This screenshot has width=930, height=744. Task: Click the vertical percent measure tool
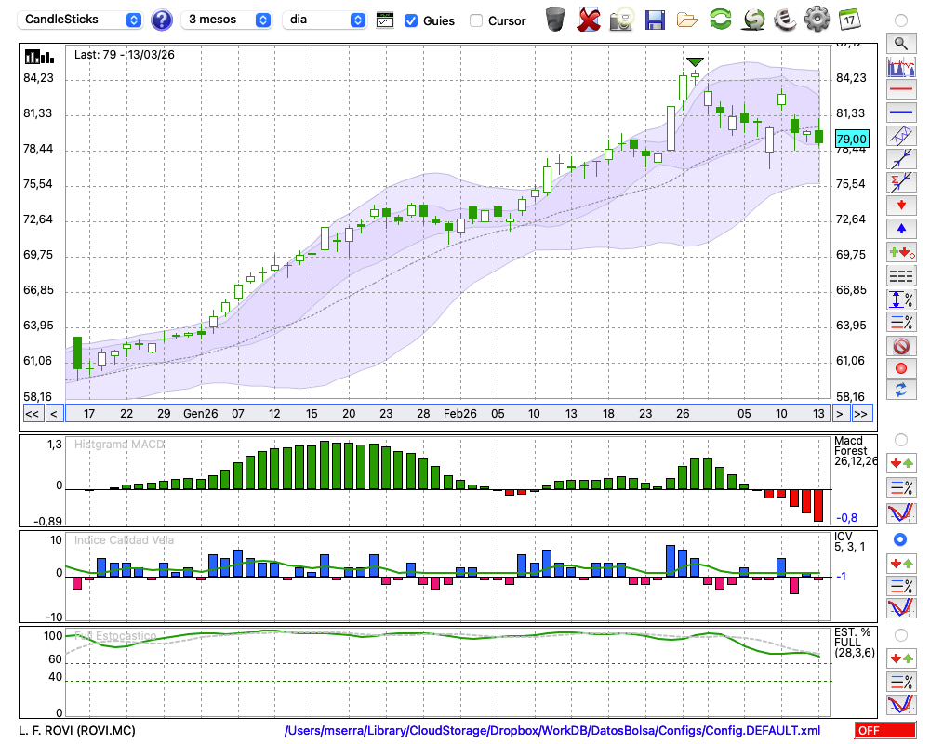click(901, 299)
